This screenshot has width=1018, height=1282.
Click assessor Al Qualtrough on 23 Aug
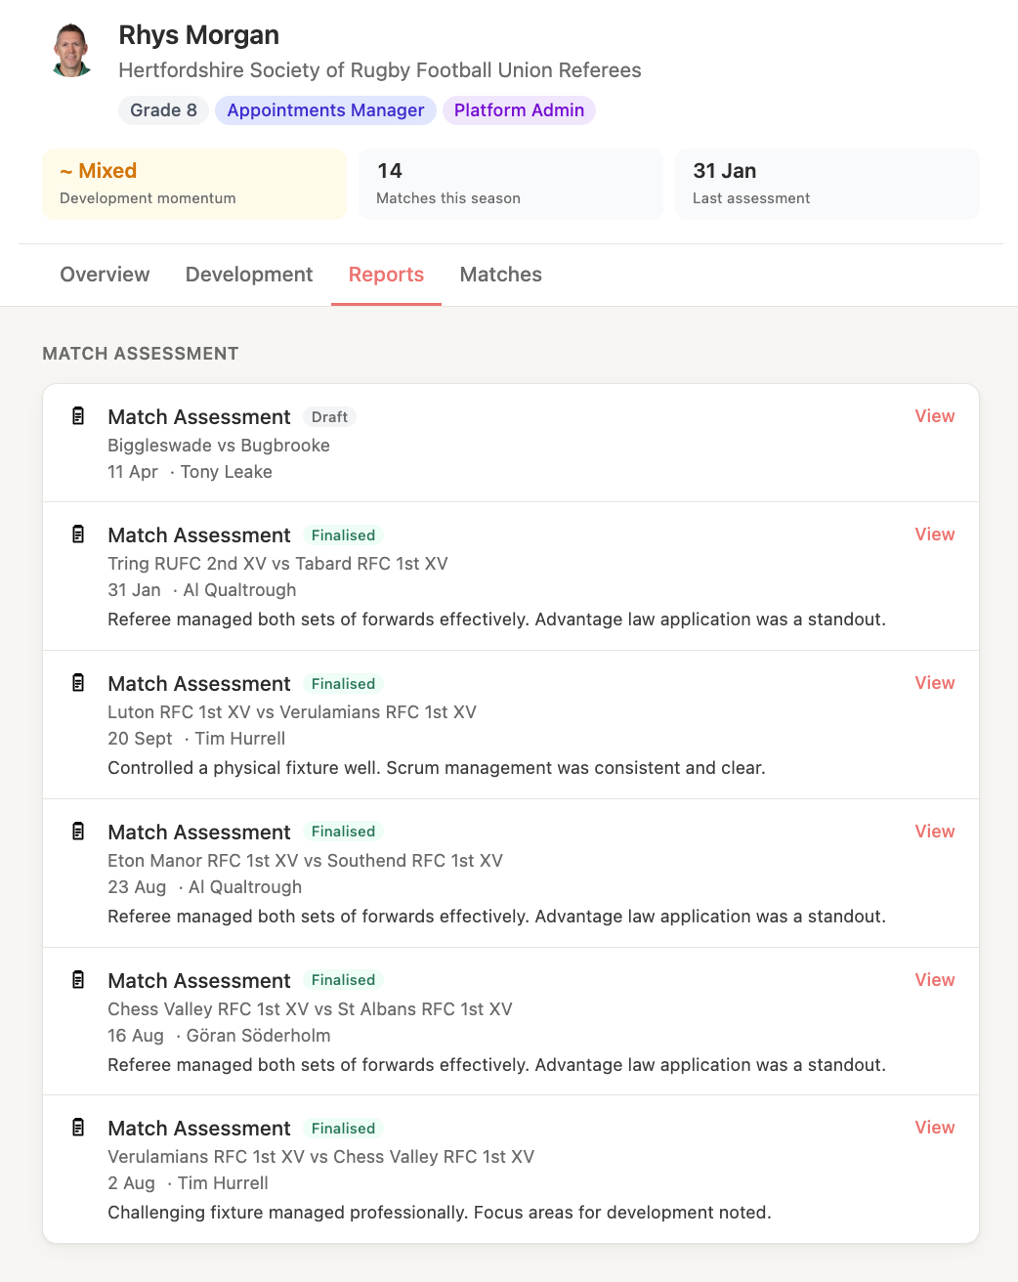click(x=245, y=887)
